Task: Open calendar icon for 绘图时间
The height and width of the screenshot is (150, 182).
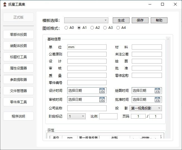Action: coord(157,91)
